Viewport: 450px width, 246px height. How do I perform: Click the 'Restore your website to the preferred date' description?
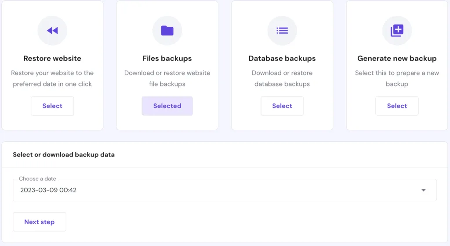(x=52, y=78)
